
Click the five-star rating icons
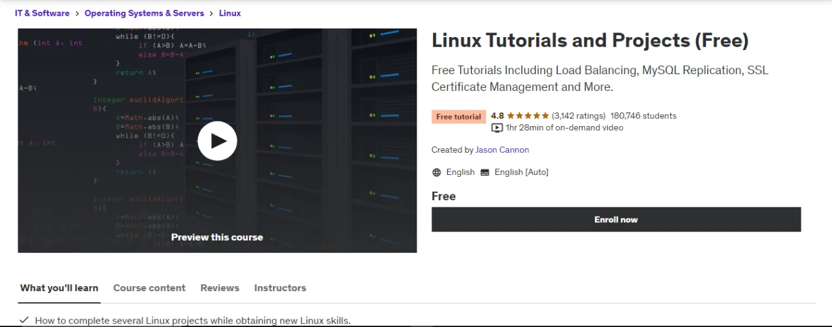click(528, 116)
